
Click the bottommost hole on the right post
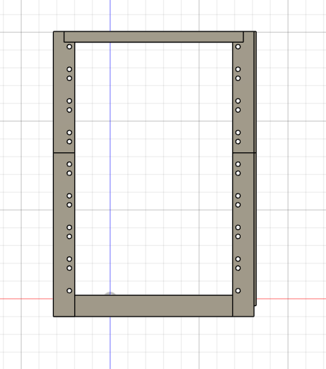point(238,291)
